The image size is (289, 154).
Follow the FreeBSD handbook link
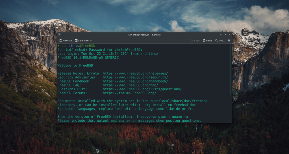point(135,81)
